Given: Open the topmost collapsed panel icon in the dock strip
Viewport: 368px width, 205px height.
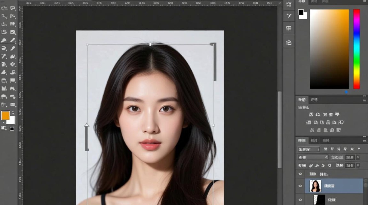Looking at the screenshot, I should (x=289, y=4).
